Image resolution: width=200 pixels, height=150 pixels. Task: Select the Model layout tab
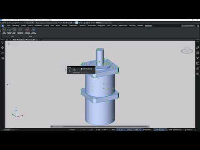point(8,130)
